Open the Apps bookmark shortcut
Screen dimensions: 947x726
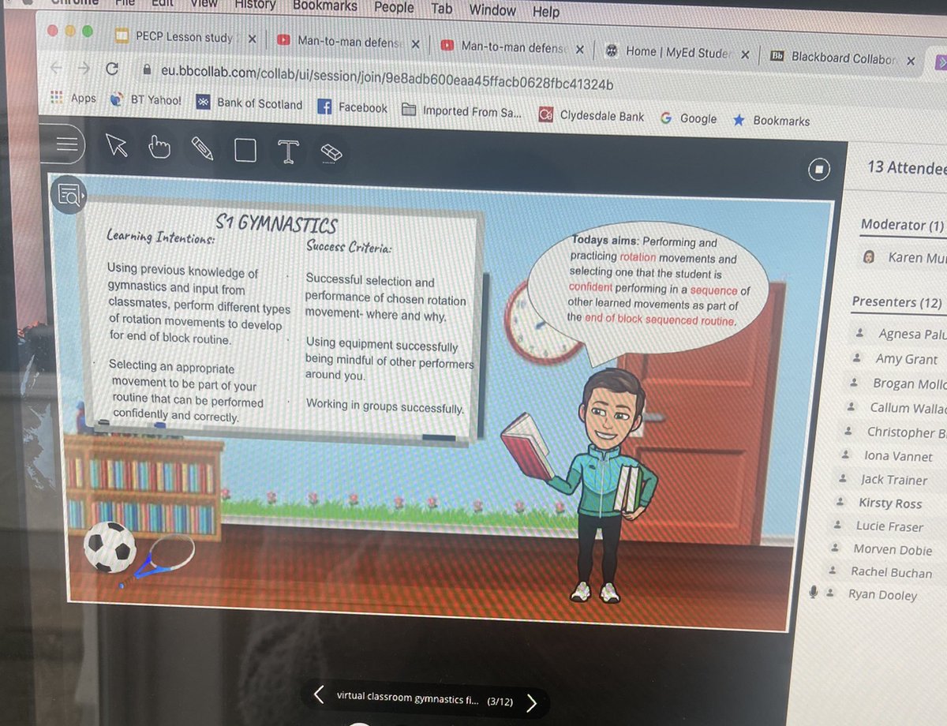click(x=73, y=98)
